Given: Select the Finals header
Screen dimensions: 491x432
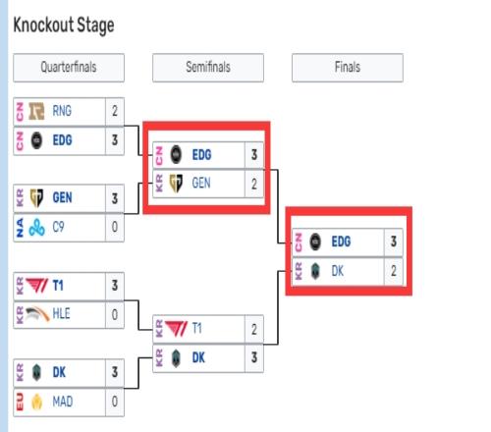Looking at the screenshot, I should [x=348, y=68].
